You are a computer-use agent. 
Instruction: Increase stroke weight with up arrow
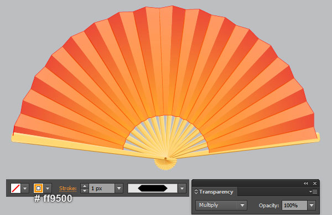coord(85,186)
